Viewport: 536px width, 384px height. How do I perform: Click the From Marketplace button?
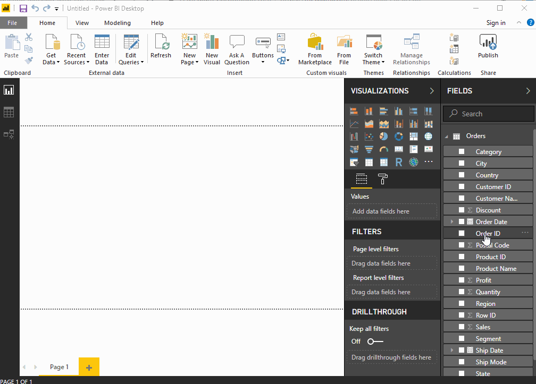tap(315, 49)
